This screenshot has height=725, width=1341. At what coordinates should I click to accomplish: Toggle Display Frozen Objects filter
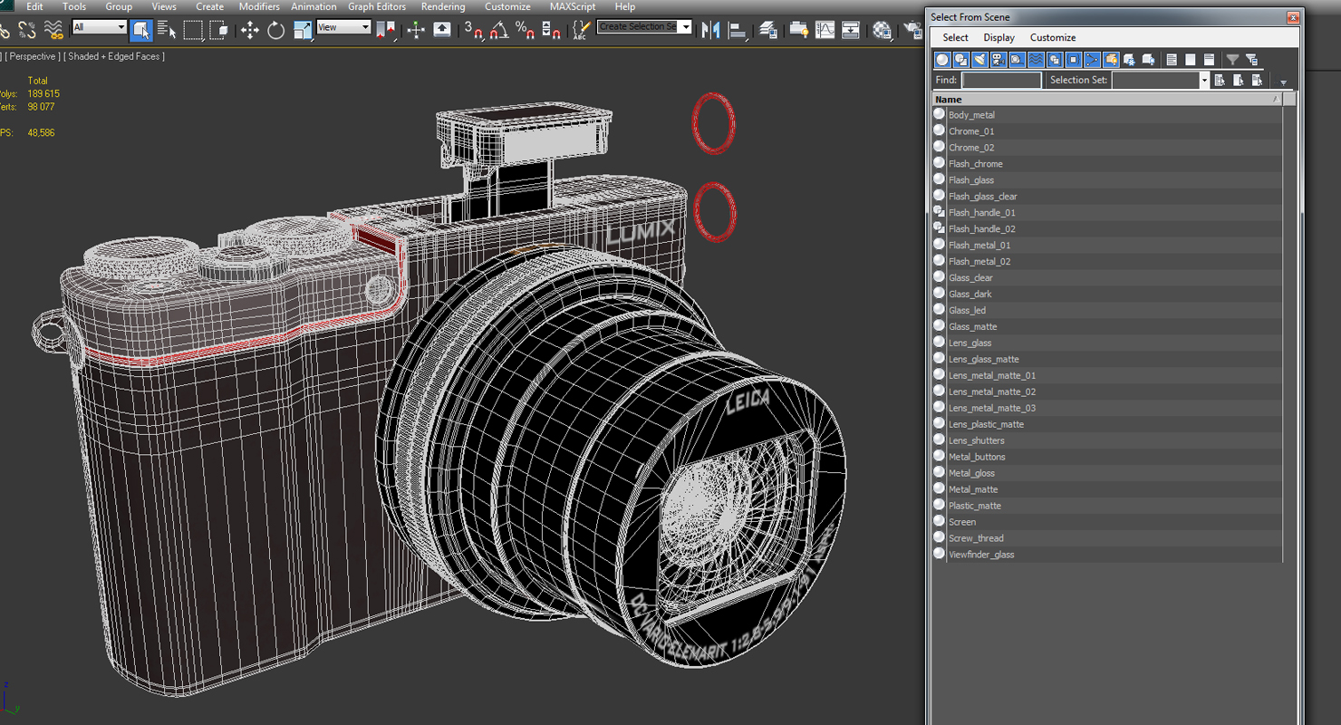[x=1130, y=60]
